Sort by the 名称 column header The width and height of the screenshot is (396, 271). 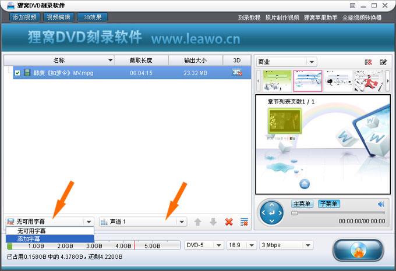pos(59,60)
